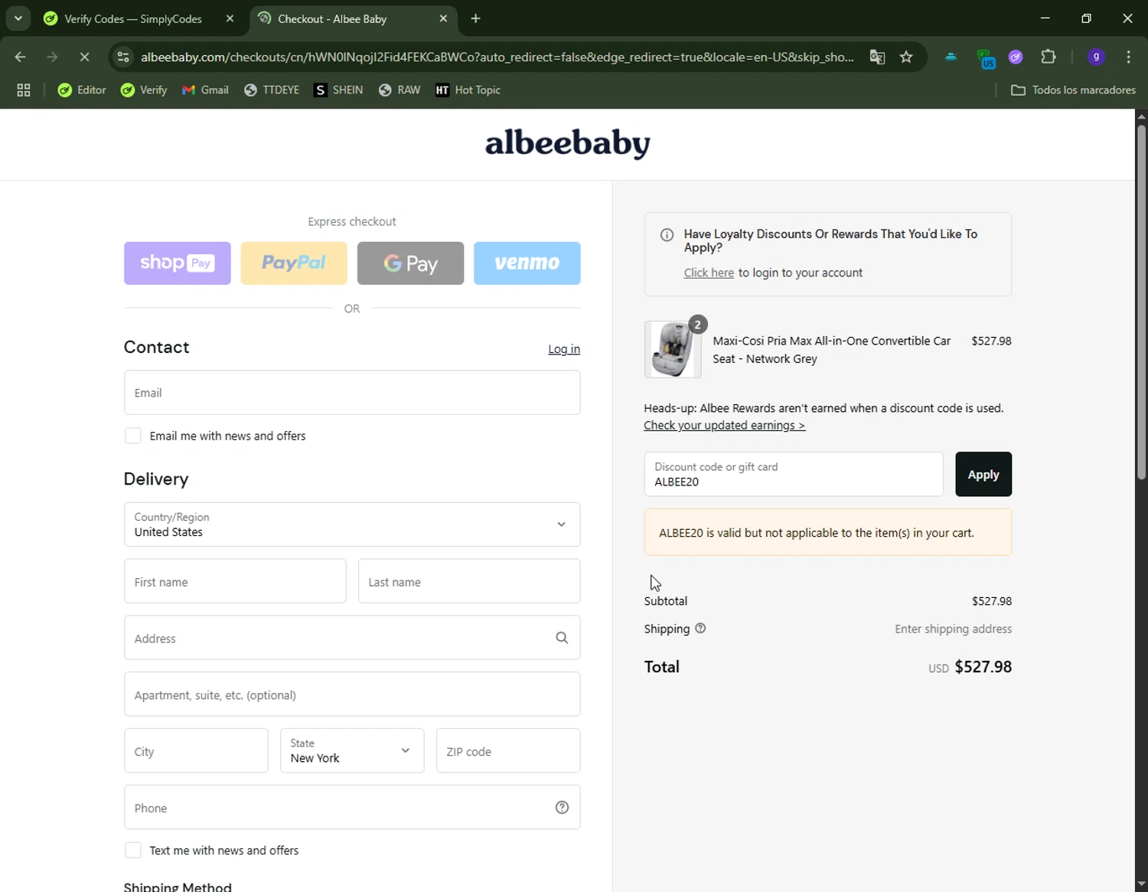Open the purple profile avatar
This screenshot has height=892, width=1148.
[x=1096, y=57]
